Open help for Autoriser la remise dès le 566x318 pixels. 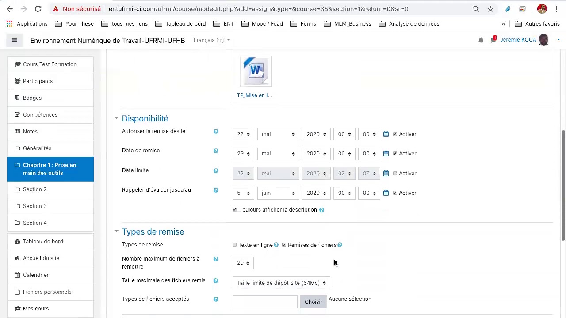[216, 132]
